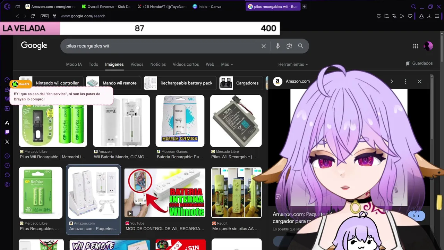The image size is (444, 250).
Task: Open more options in the preview panel
Action: tap(405, 81)
